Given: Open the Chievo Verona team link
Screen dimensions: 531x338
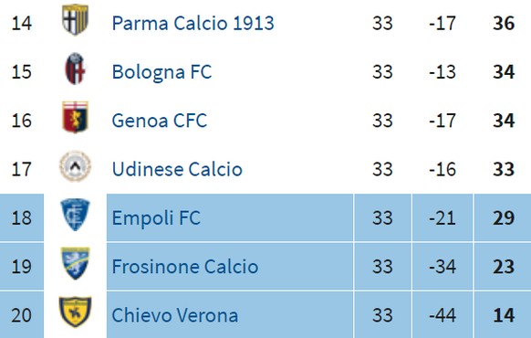Looking at the screenshot, I should pos(175,315).
